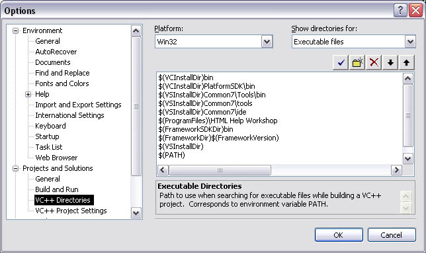Collapse the Environment tree node
This screenshot has width=426, height=253.
(16, 30)
